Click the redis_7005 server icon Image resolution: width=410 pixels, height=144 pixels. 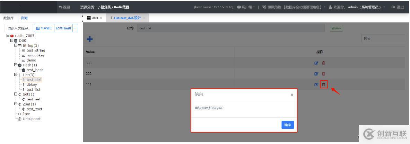[x=12, y=36]
